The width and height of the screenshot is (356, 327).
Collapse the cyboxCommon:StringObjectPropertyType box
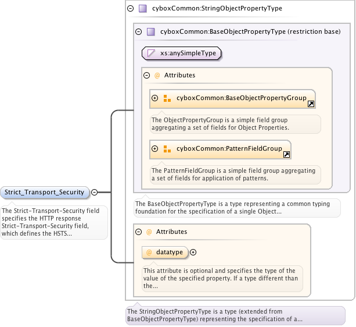(130, 9)
